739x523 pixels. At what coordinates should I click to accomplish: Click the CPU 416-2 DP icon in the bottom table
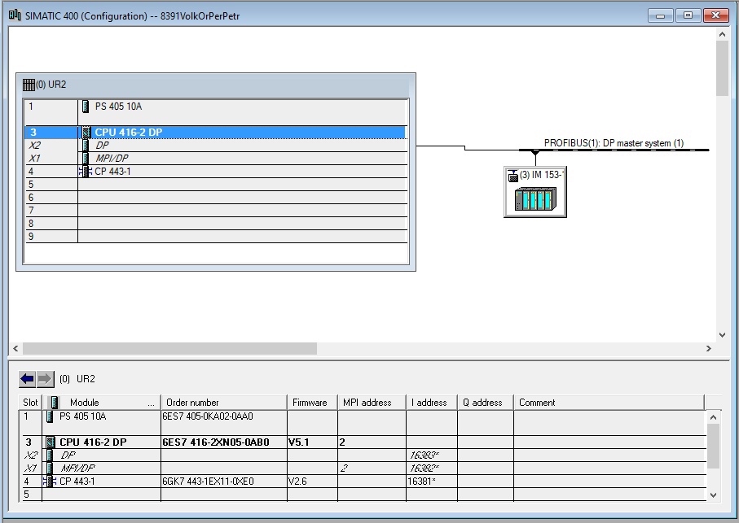click(x=51, y=442)
